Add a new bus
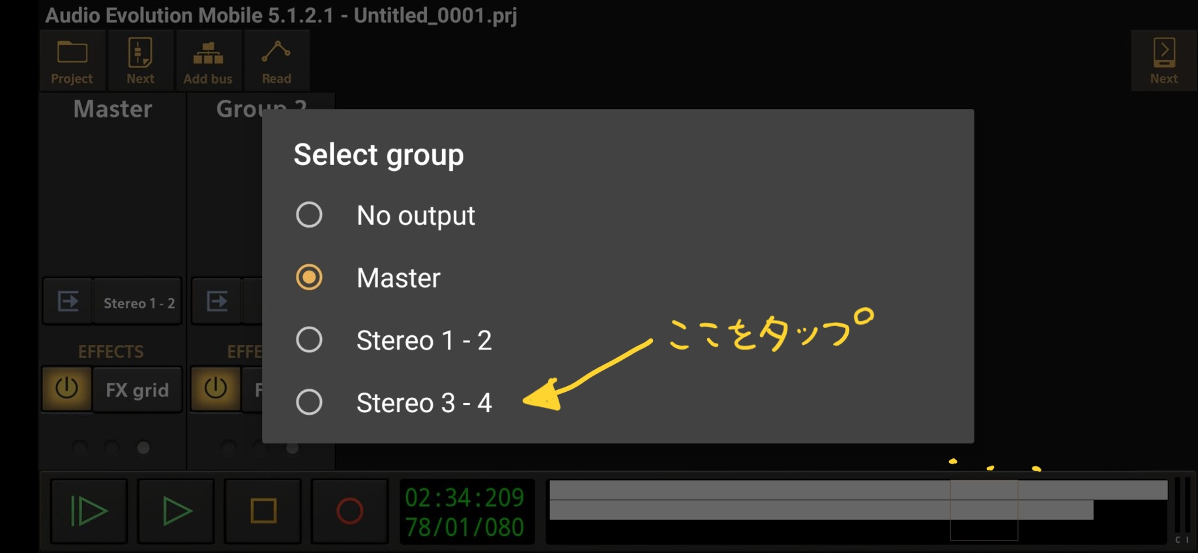Screen dimensions: 1198x553 [208, 61]
